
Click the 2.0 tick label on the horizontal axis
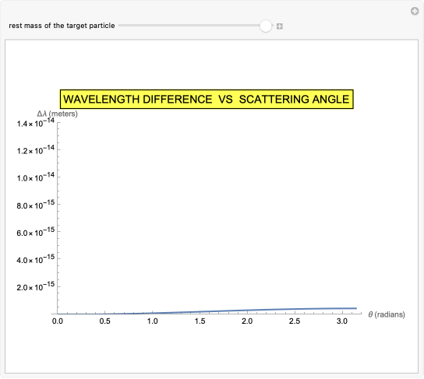(x=247, y=321)
